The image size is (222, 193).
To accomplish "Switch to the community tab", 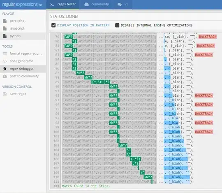I will tap(97, 5).
